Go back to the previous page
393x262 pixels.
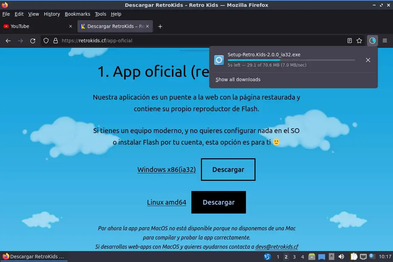pyautogui.click(x=8, y=41)
